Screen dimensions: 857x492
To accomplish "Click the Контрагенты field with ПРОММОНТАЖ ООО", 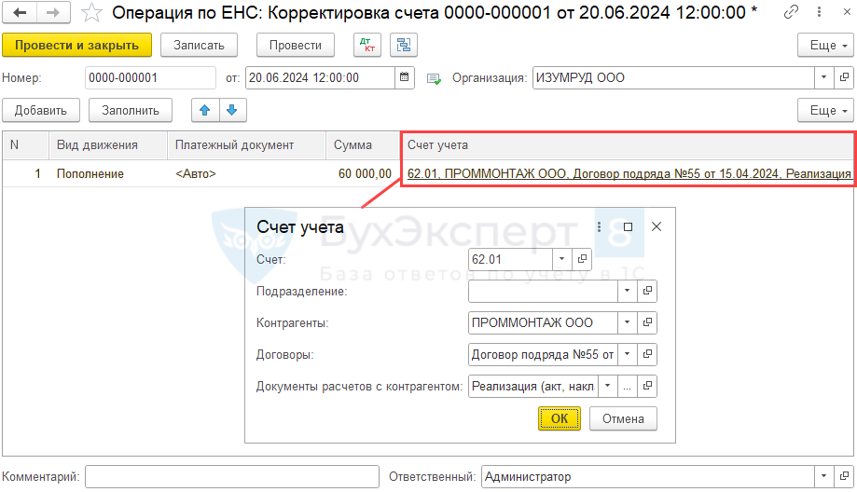I will click(x=543, y=322).
